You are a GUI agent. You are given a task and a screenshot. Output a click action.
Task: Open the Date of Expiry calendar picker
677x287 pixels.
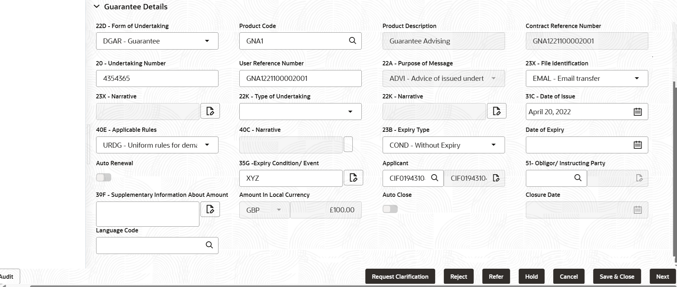click(637, 145)
